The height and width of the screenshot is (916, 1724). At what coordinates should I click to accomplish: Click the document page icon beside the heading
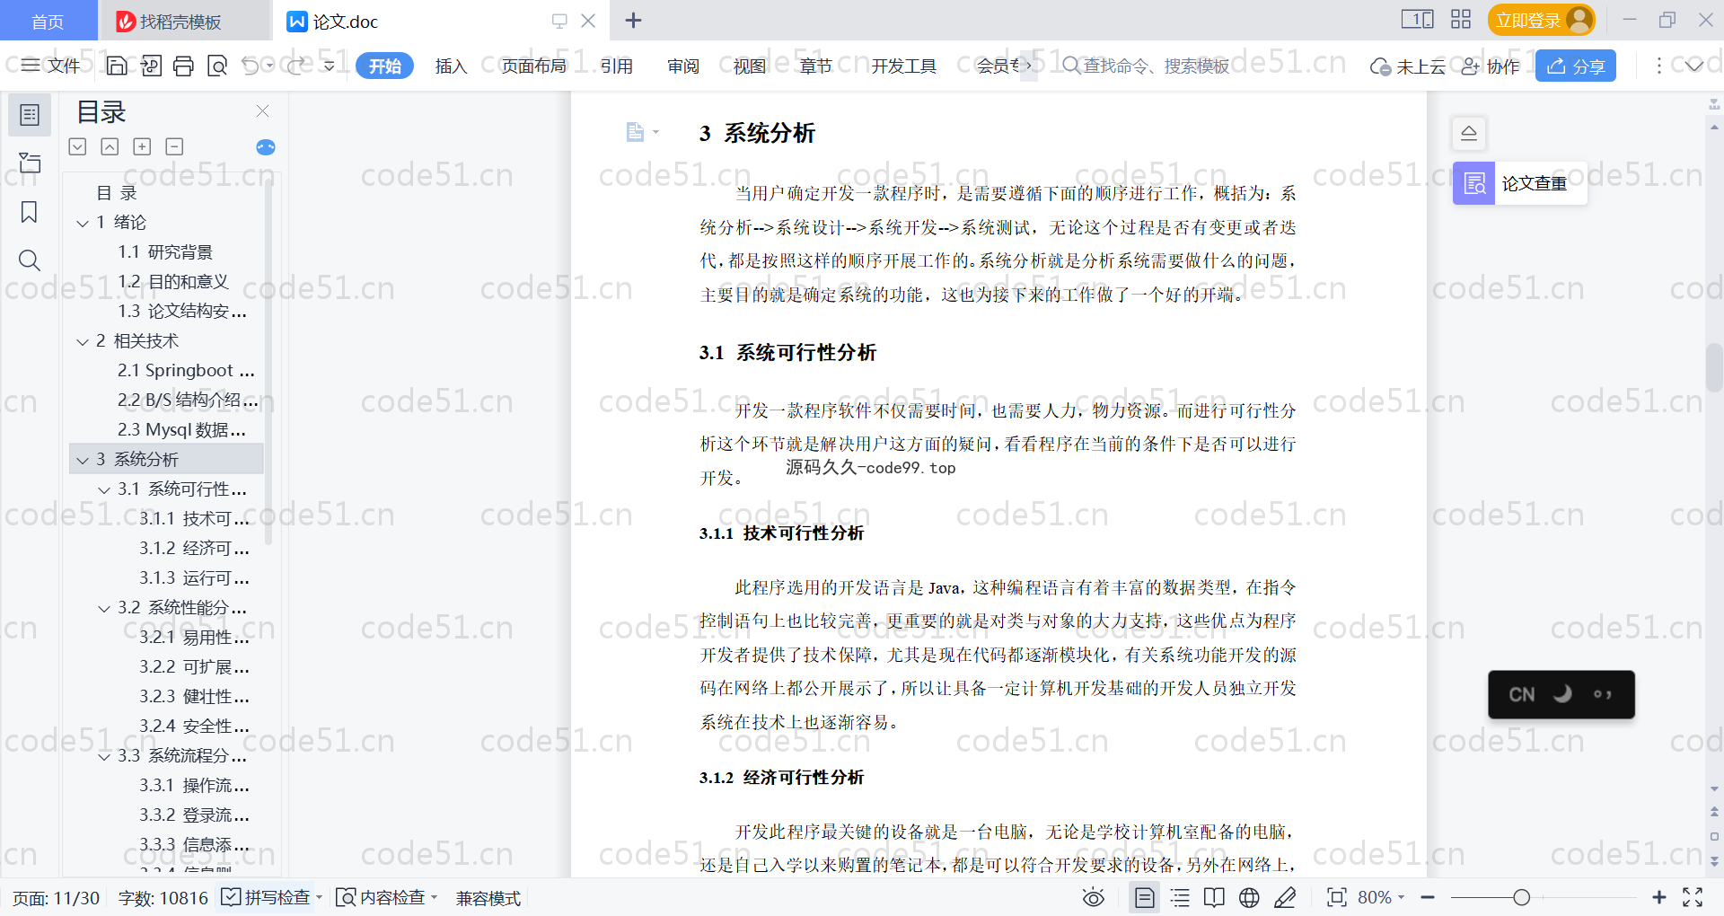tap(636, 132)
